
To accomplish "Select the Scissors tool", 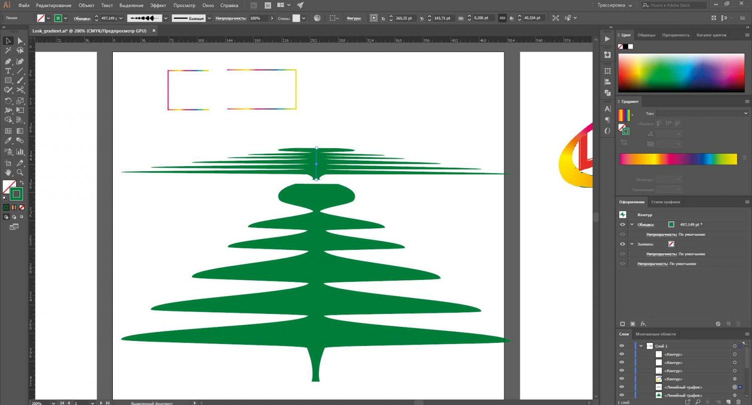I will [x=20, y=90].
